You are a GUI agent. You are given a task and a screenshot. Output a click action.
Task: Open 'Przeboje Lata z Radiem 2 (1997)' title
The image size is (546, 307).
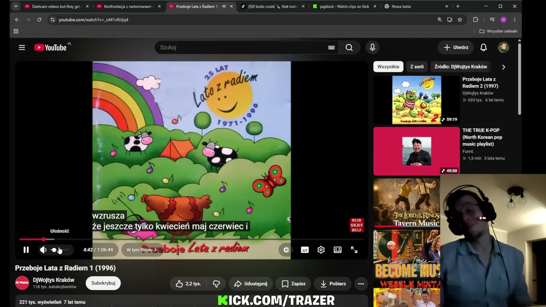480,83
